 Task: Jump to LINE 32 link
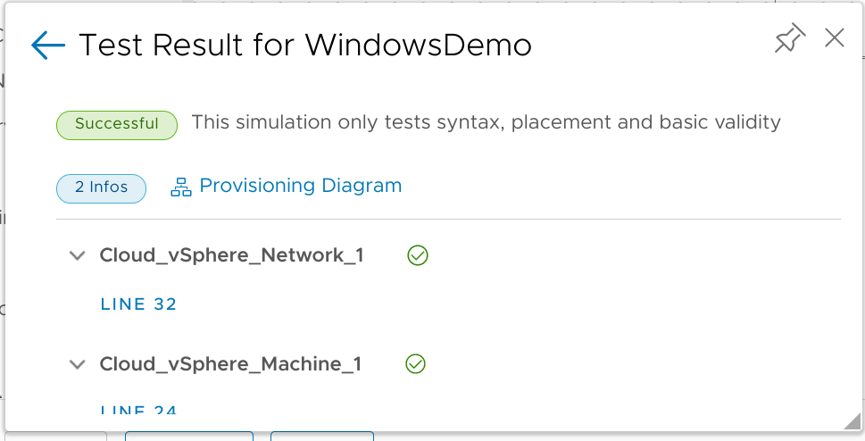pos(138,304)
